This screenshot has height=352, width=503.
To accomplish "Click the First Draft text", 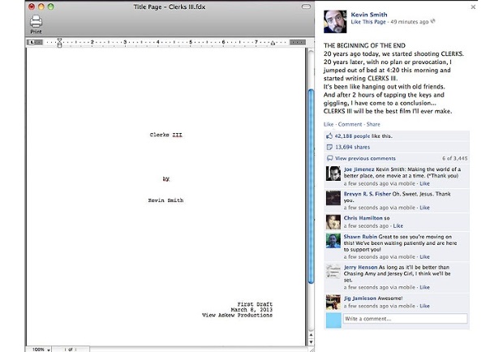I will coord(255,304).
